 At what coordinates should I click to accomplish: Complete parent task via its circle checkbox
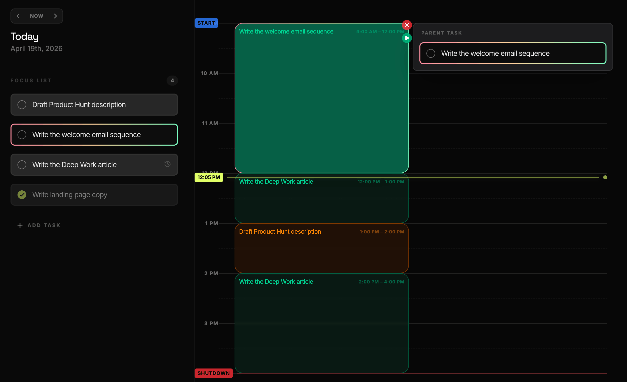[431, 54]
